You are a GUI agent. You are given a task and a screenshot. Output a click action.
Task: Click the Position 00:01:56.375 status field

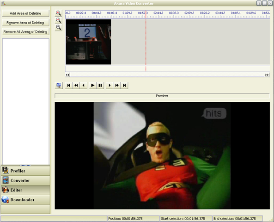133,218
